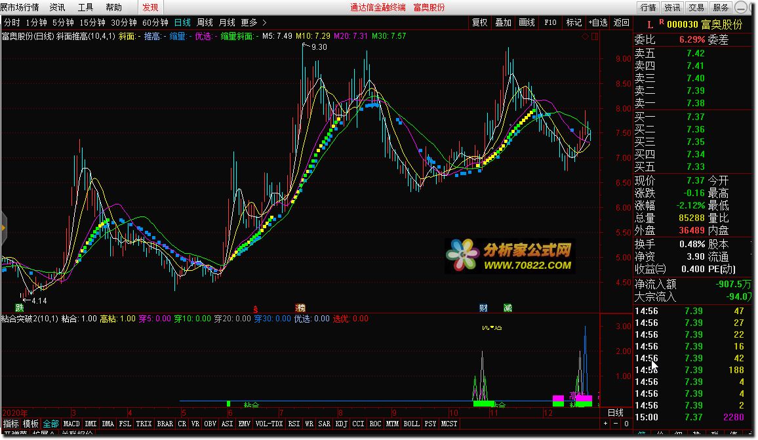Click the 日线 label beside time axis
This screenshot has width=758, height=440.
[616, 412]
